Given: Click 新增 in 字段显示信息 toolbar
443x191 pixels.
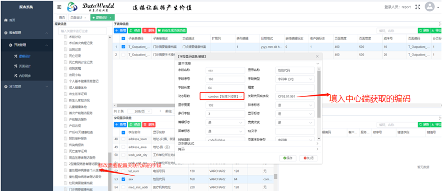Looking at the screenshot, I should [x=120, y=124].
